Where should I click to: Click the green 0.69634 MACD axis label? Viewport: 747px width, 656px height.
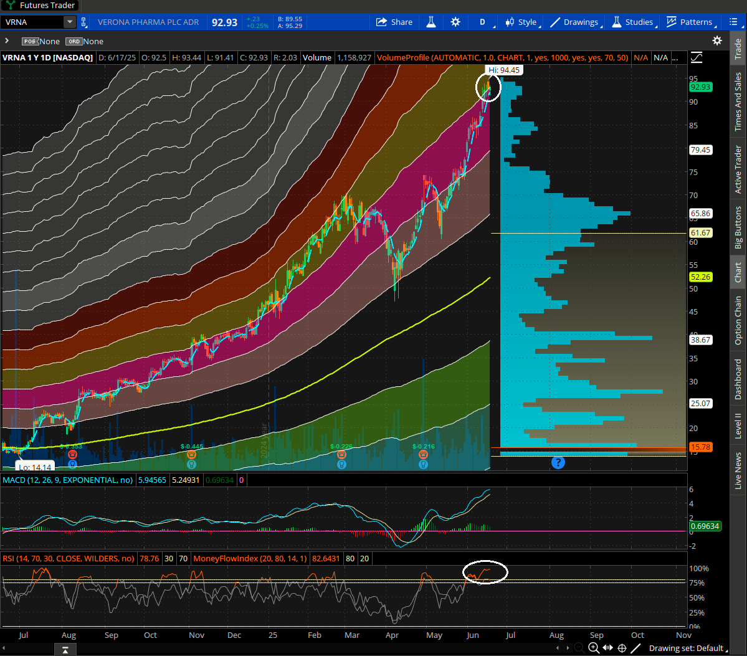click(x=705, y=526)
